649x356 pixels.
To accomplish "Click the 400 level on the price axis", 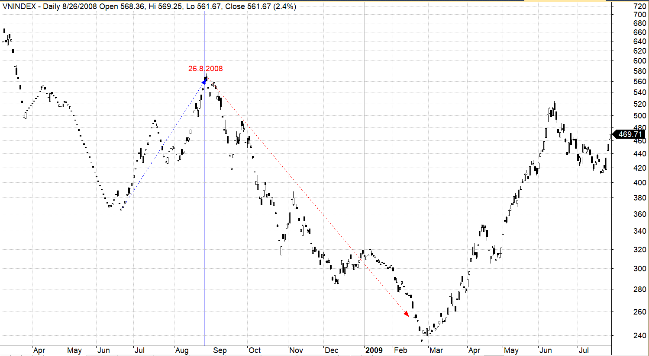I will point(639,183).
